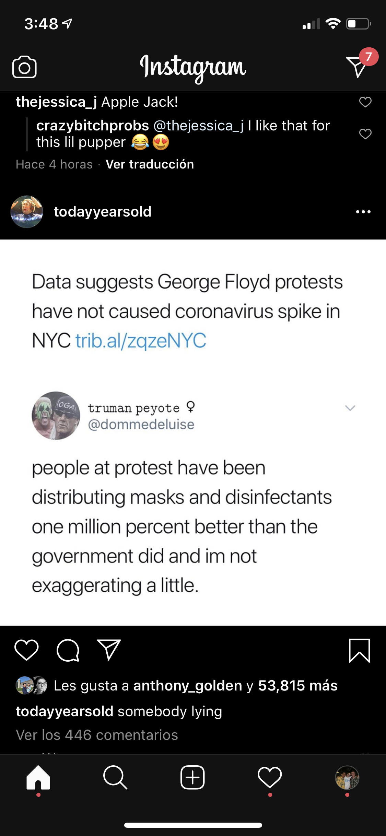This screenshot has width=386, height=836.
Task: Tap the comment bubble under the post
Action: tap(68, 650)
